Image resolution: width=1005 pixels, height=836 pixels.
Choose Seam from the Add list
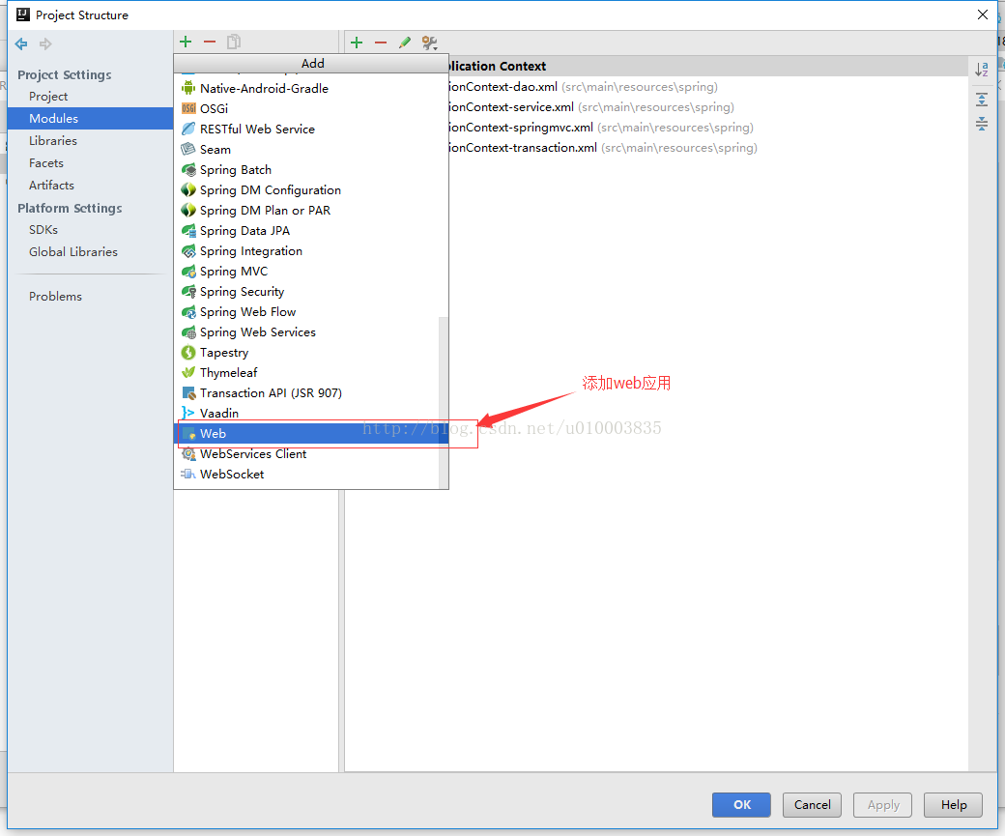(311, 150)
